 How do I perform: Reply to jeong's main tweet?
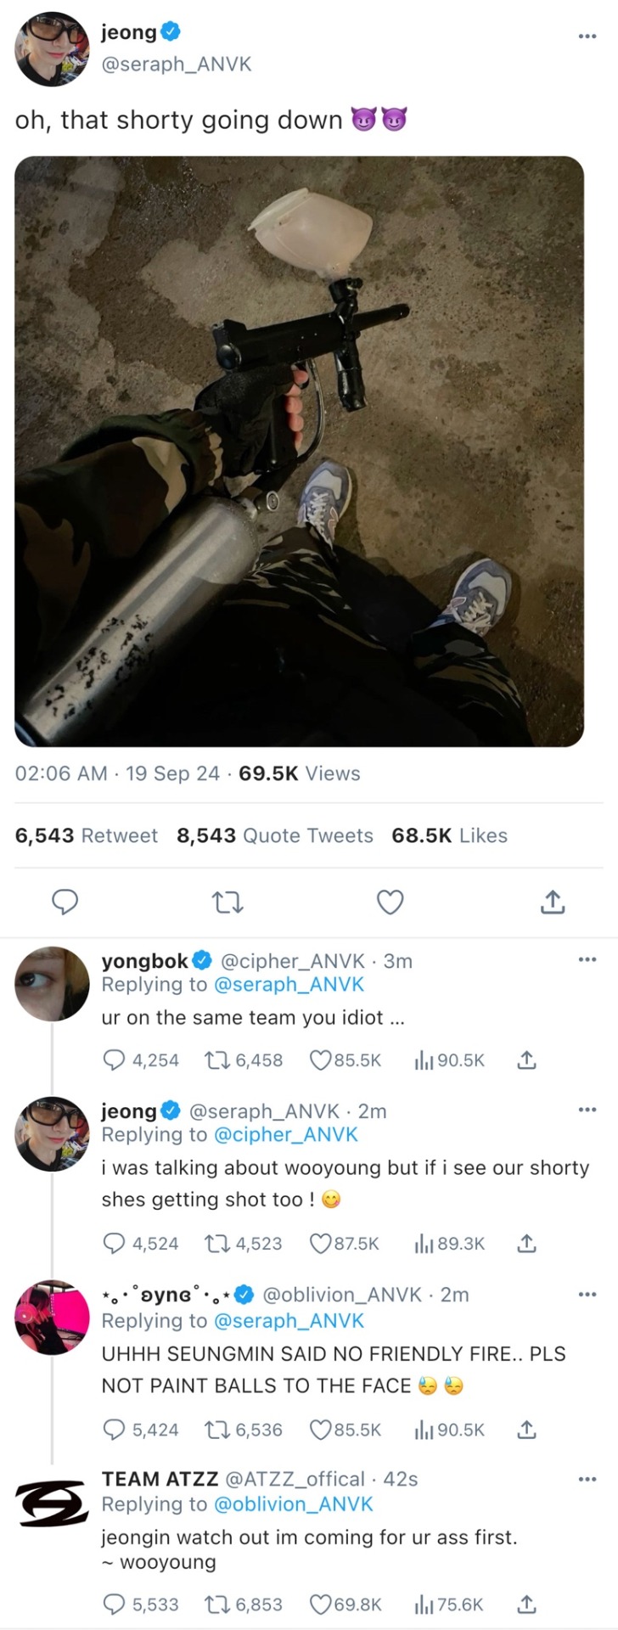[x=65, y=902]
